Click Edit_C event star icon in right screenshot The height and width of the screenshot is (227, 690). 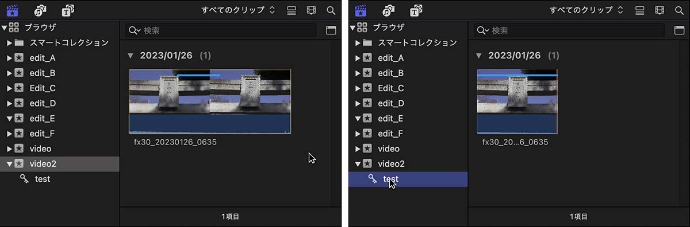(x=367, y=88)
